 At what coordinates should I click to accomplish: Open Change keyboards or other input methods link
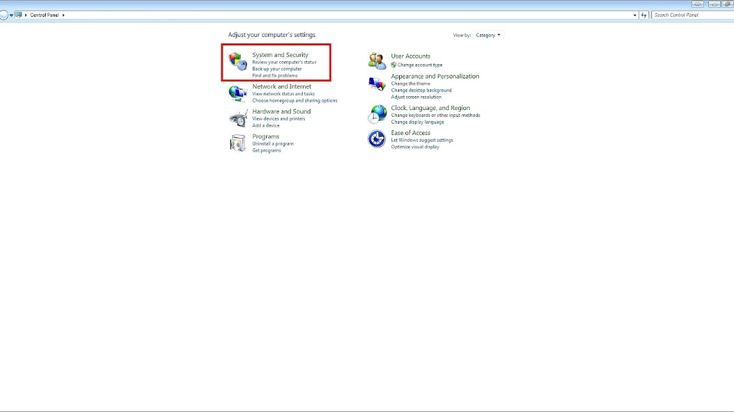(436, 115)
